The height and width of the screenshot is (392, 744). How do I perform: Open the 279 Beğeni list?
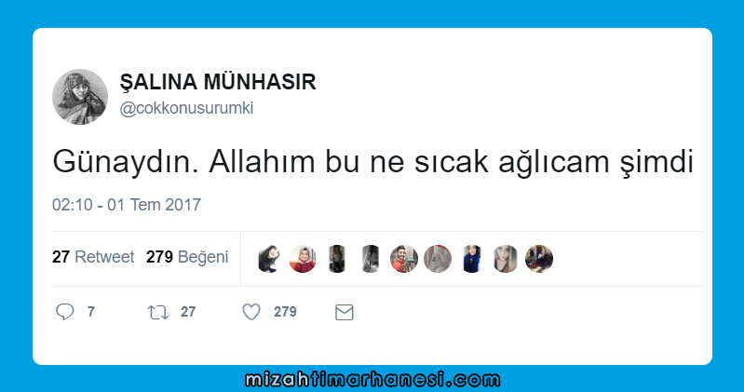[x=187, y=257]
